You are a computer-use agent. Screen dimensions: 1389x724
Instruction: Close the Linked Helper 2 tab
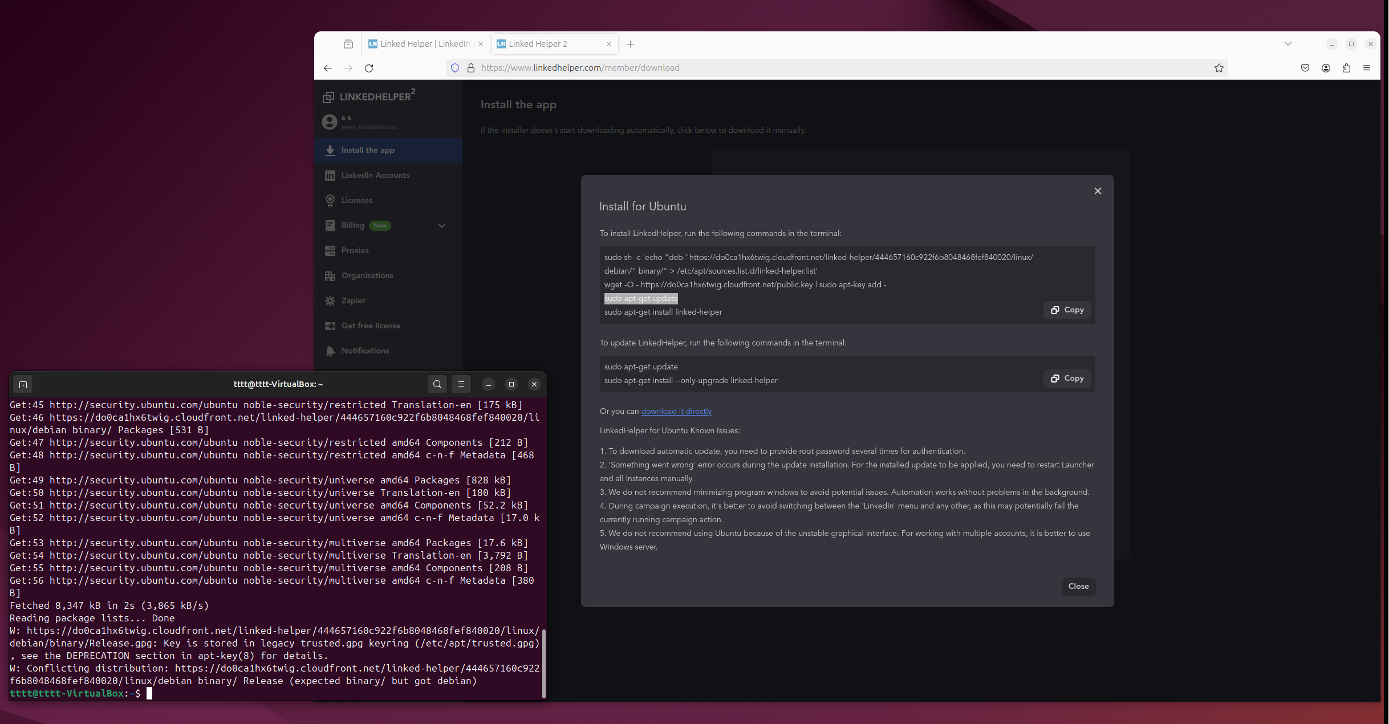point(609,44)
